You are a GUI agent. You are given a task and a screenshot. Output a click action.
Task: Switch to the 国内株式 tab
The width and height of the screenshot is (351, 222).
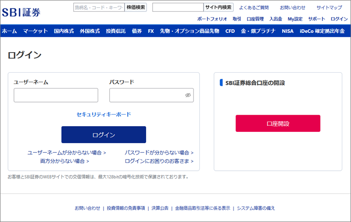click(x=64, y=31)
